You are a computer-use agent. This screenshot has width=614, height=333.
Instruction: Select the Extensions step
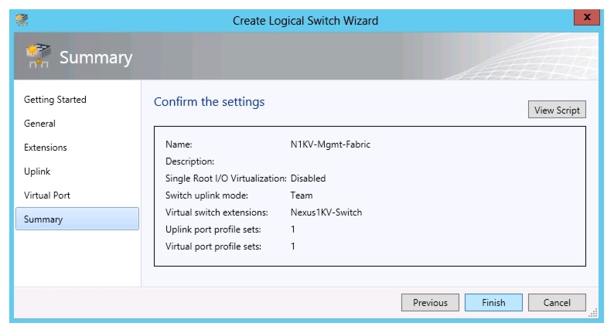click(46, 148)
